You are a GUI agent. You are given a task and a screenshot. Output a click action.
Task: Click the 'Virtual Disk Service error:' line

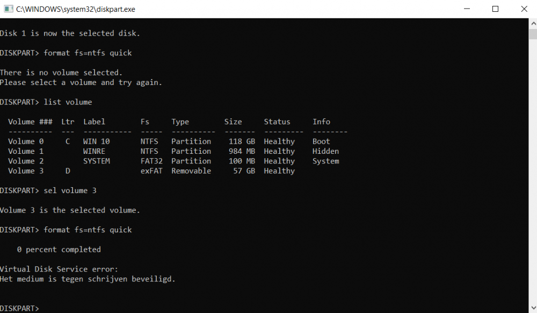point(59,269)
